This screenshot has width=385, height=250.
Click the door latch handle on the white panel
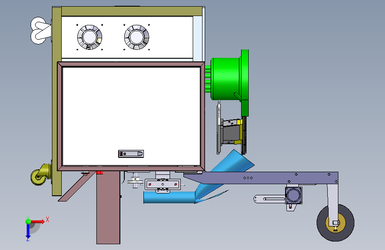pos(131,154)
